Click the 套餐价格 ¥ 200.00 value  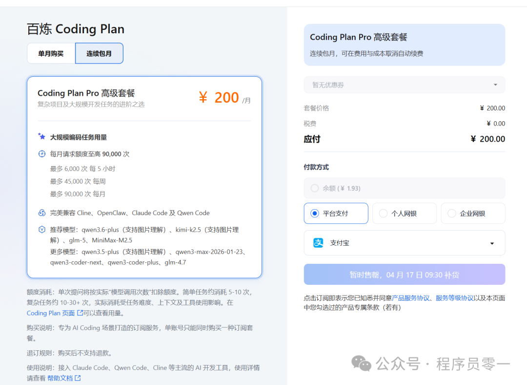coord(492,108)
